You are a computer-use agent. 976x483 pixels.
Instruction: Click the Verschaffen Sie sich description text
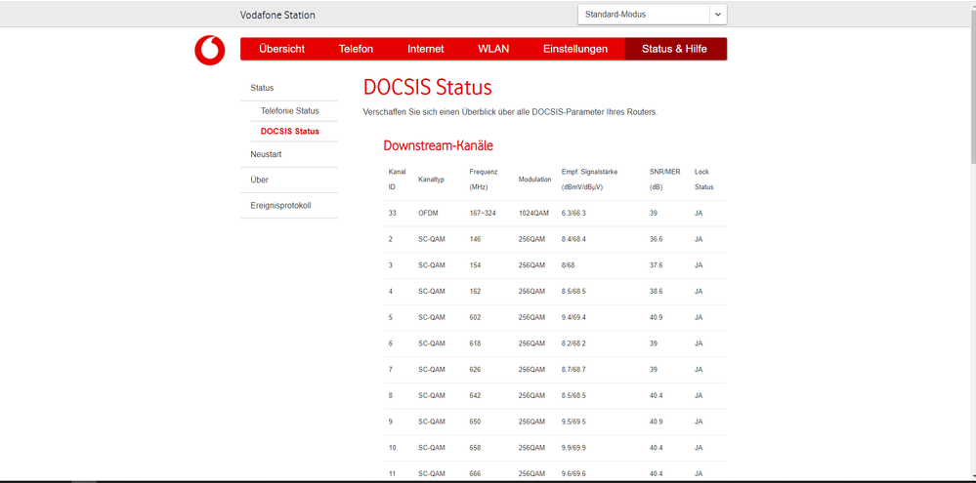tap(510, 112)
